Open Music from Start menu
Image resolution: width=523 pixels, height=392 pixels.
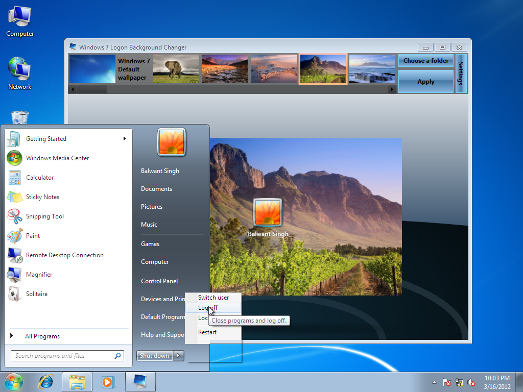pyautogui.click(x=149, y=225)
